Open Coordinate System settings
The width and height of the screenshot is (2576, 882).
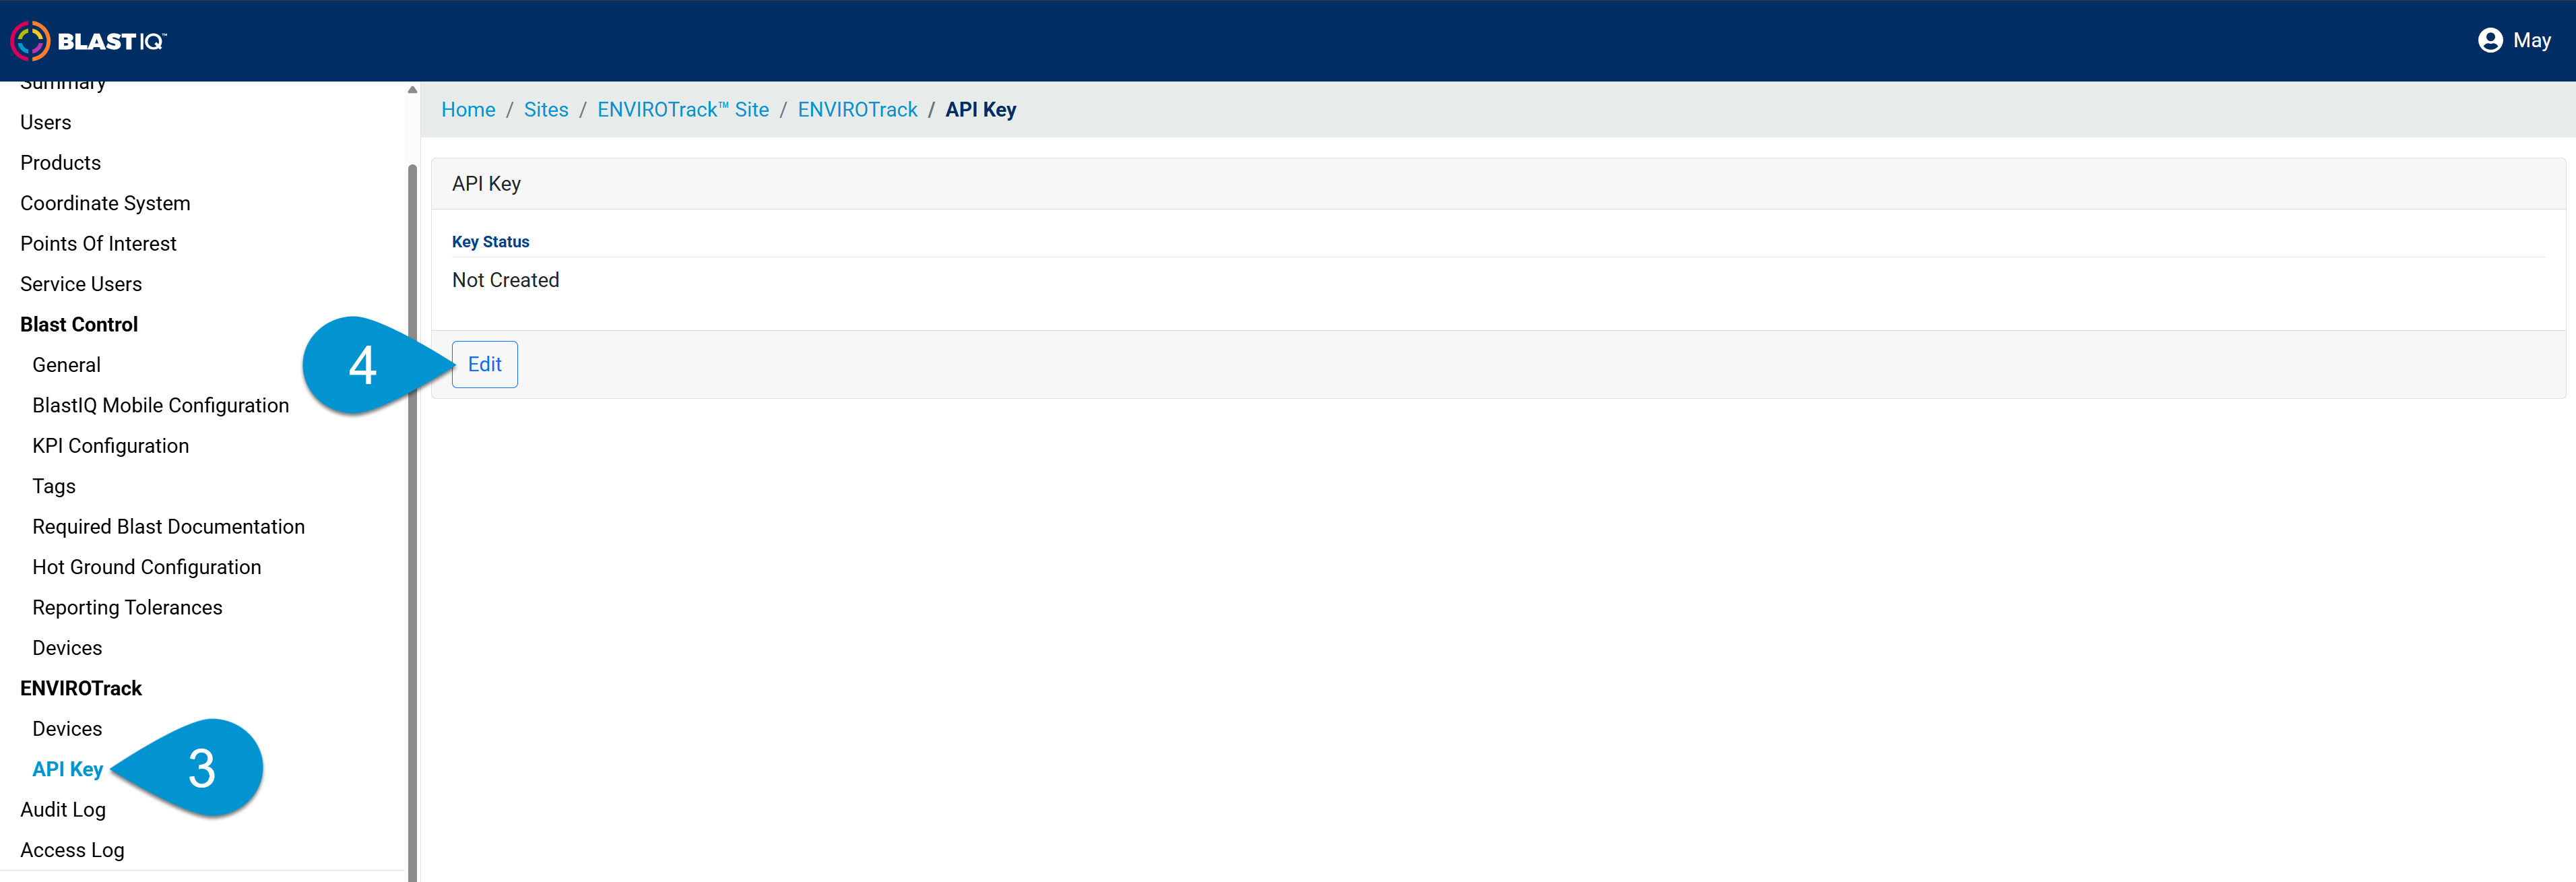[105, 203]
